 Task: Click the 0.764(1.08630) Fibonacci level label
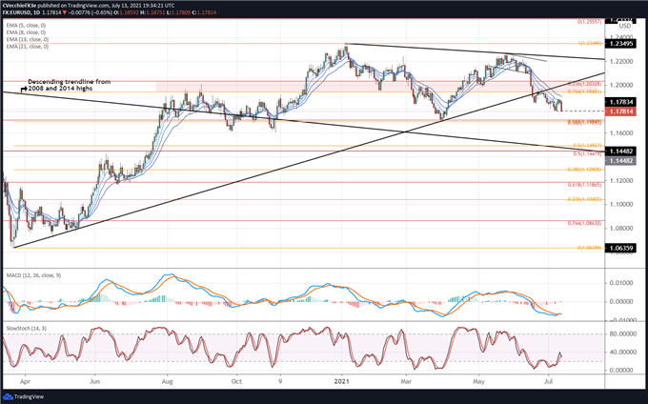tap(586, 223)
